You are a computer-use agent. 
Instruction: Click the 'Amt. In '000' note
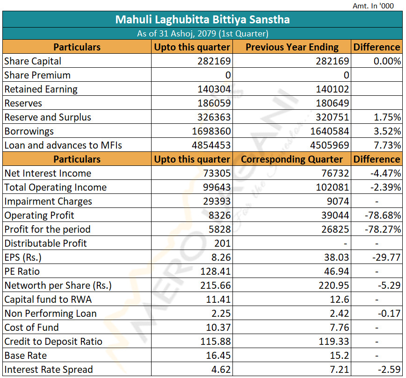pos(373,6)
